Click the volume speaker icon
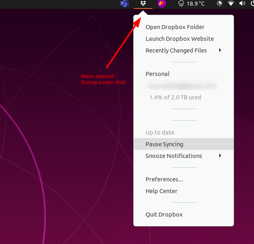Image resolution: width=254 pixels, height=244 pixels. [242, 3]
